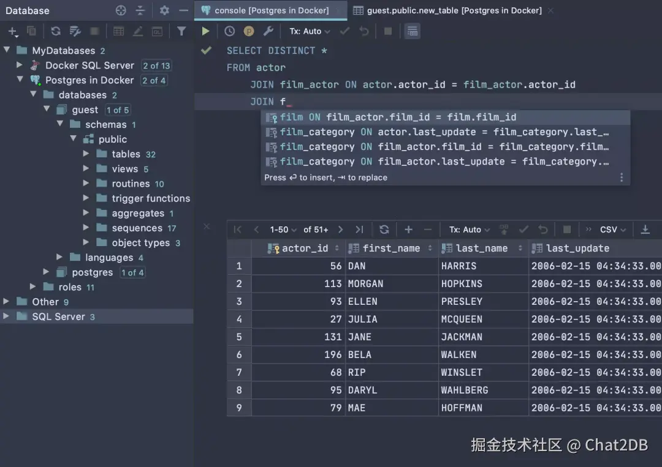Expand the tables folder
Screen dimensions: 662x467
pyautogui.click(x=86, y=154)
